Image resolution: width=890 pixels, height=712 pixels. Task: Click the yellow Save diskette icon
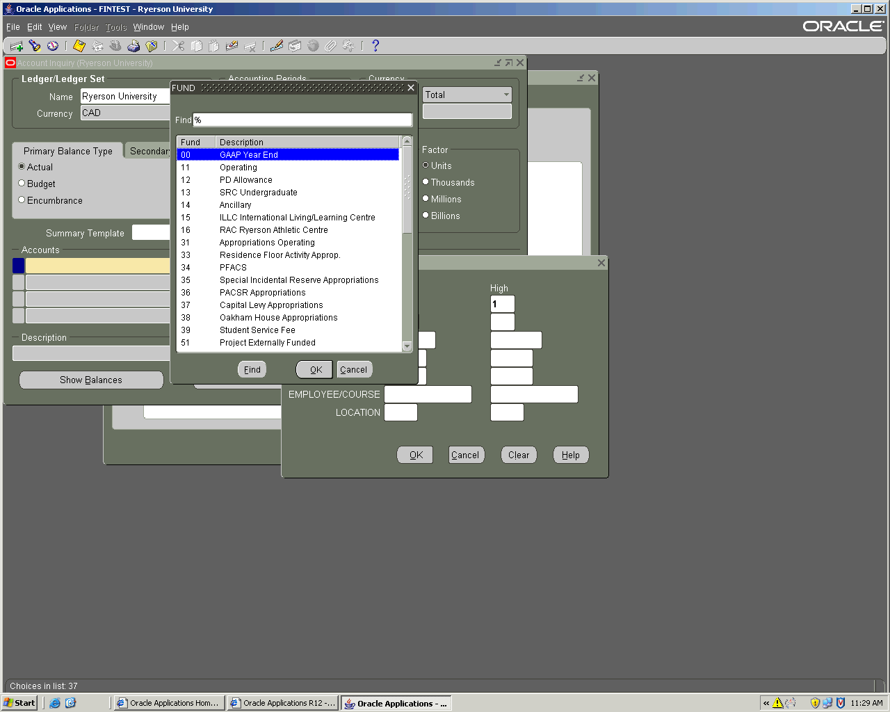coord(79,46)
